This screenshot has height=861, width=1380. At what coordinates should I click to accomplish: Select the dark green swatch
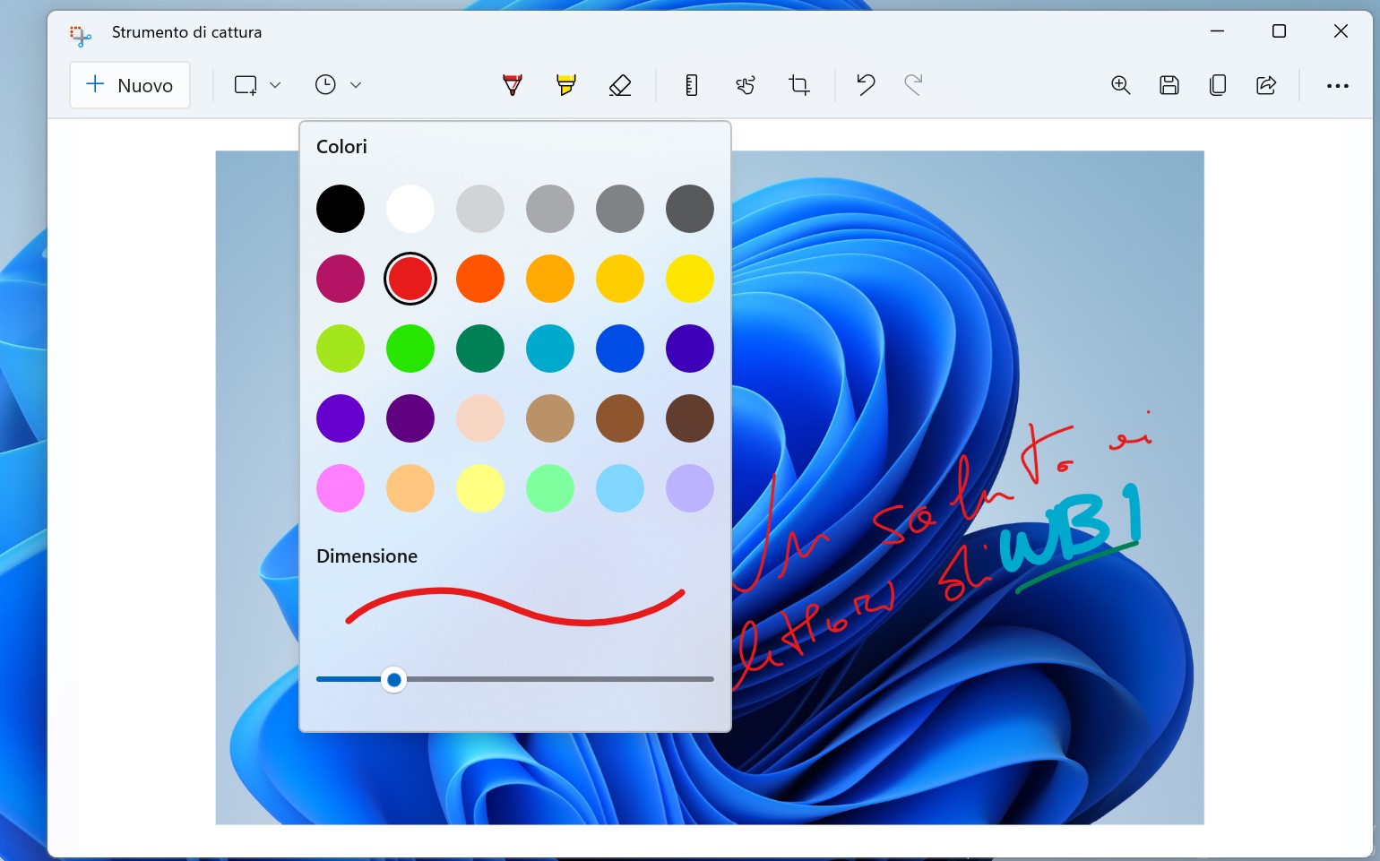pos(480,349)
